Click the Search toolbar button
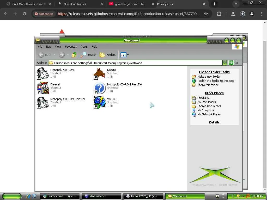 [89, 55]
